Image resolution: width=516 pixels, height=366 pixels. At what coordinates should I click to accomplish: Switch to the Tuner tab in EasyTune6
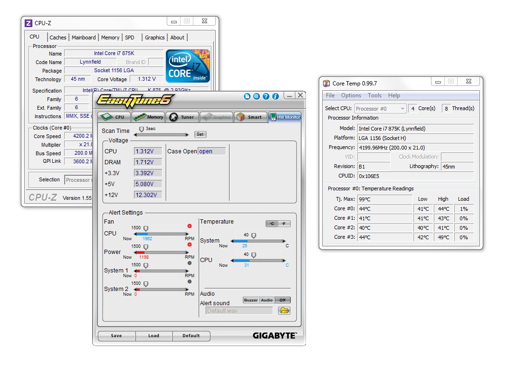[182, 117]
